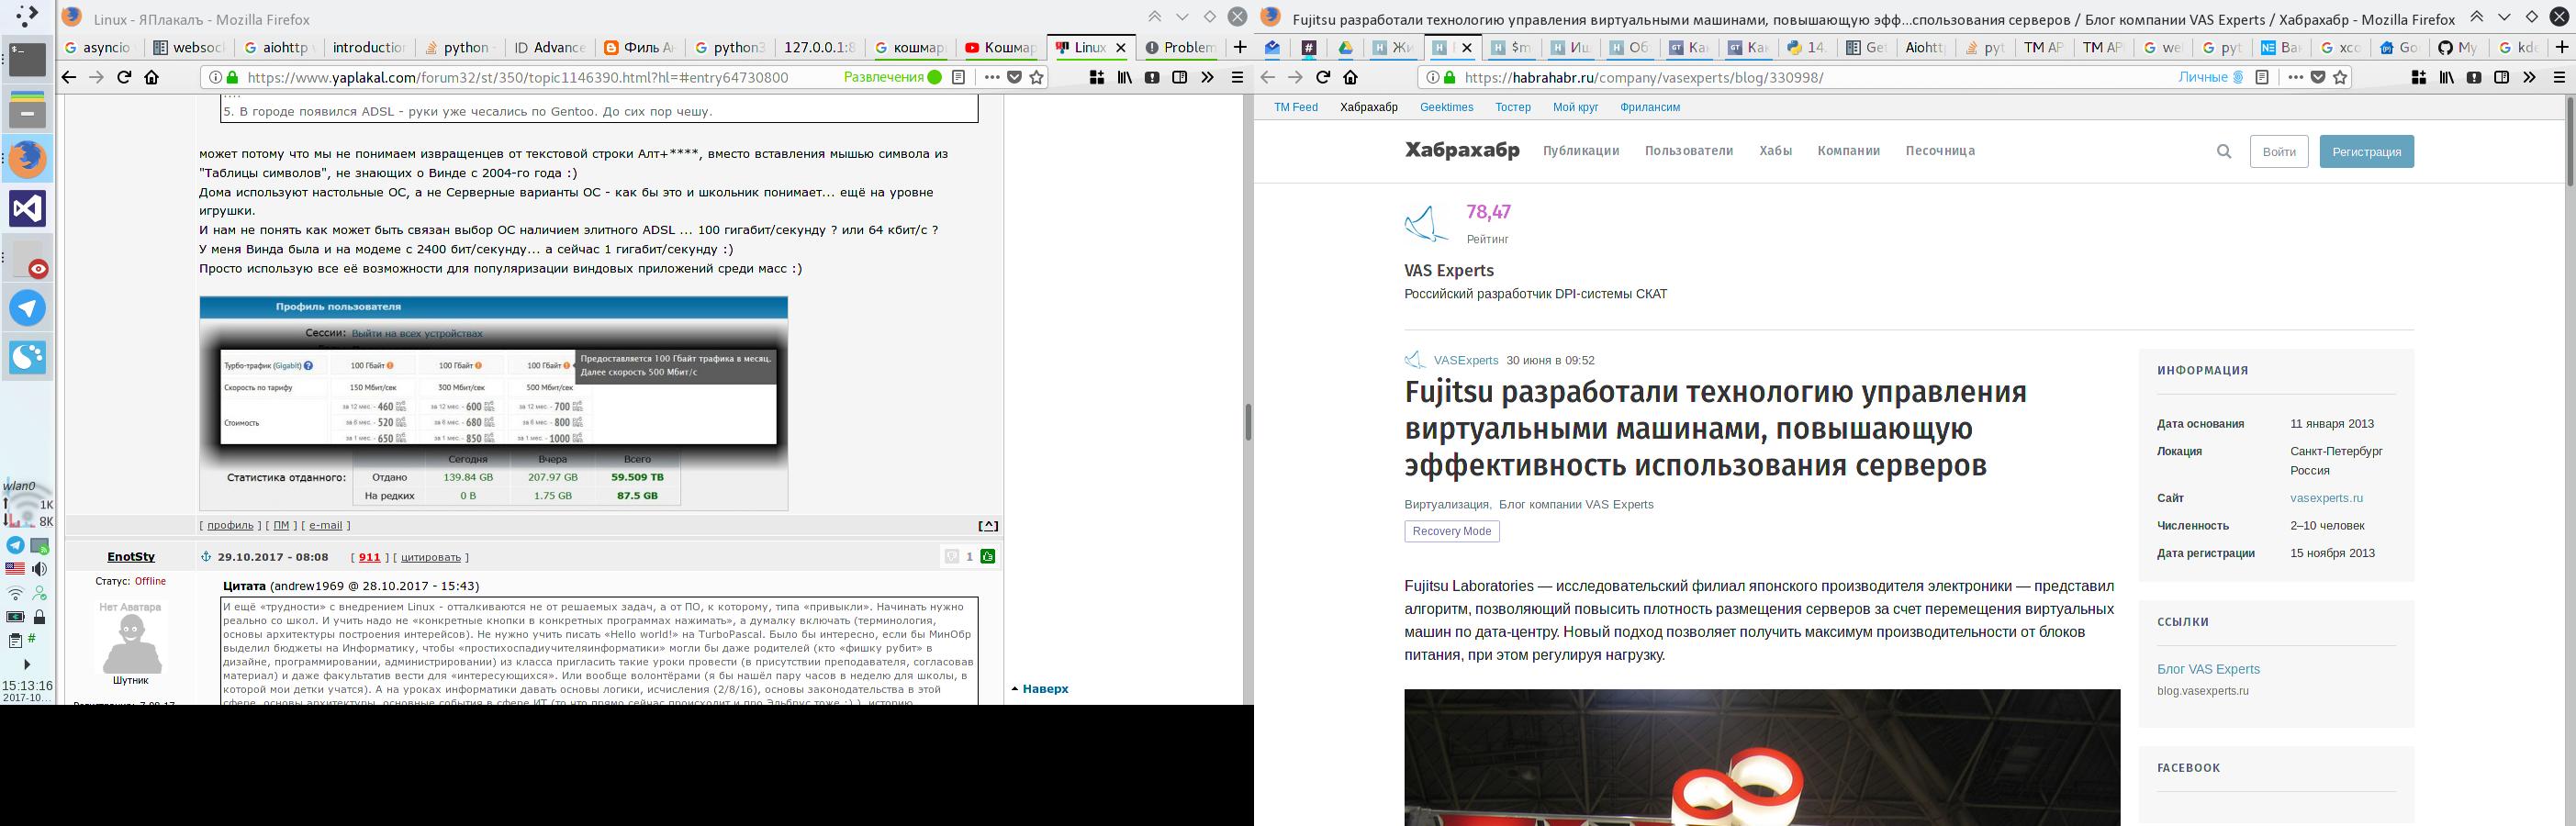Open the Хабы section on Хабрахабр
The height and width of the screenshot is (826, 2576).
click(x=1775, y=151)
